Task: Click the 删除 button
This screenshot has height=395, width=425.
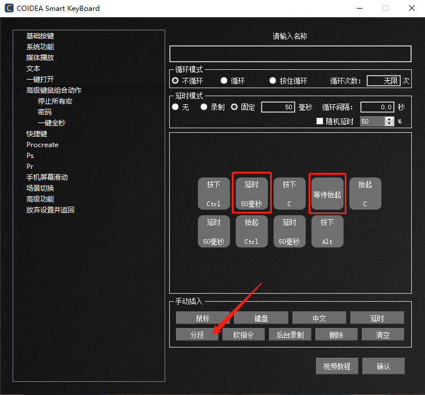Action: (336, 335)
